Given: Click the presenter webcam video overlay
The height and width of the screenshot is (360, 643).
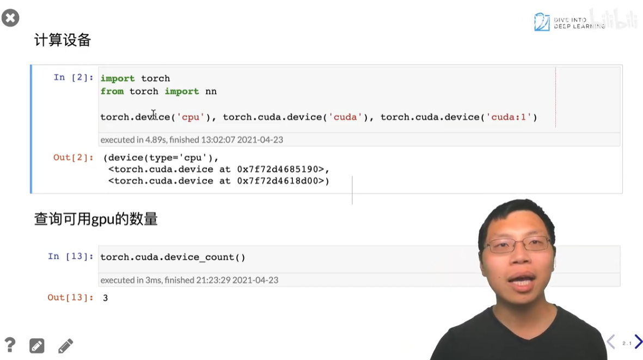Looking at the screenshot, I should pyautogui.click(x=519, y=279).
